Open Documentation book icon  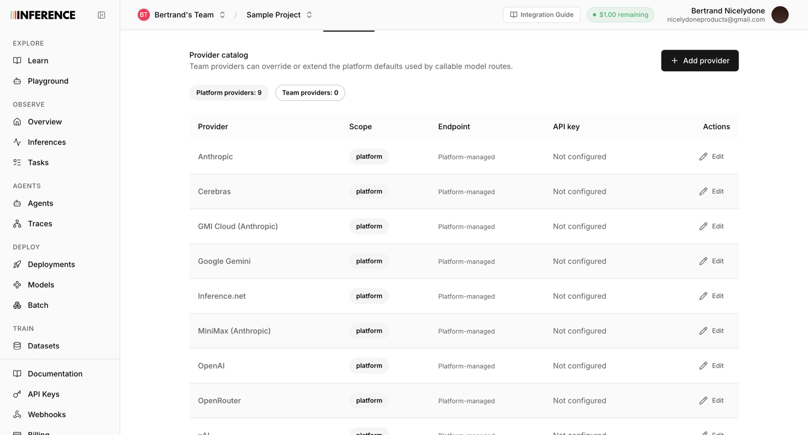(17, 374)
